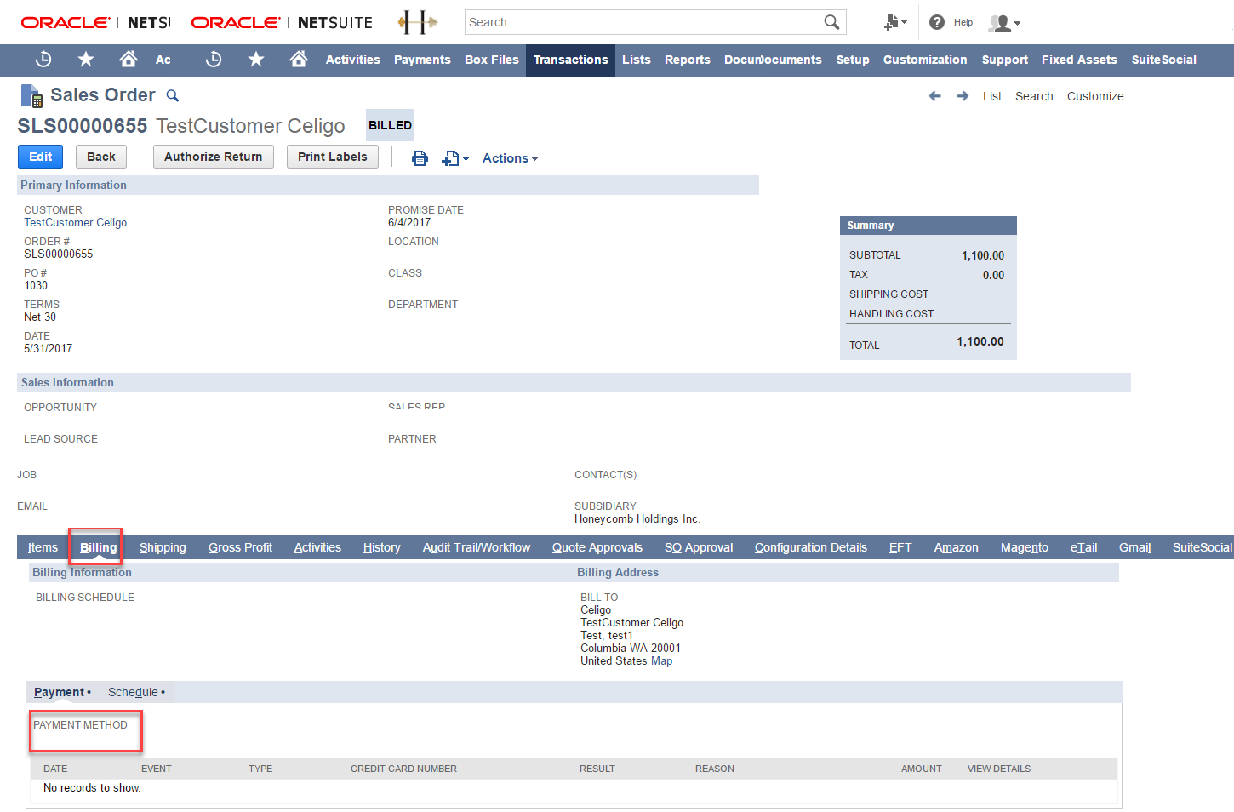The image size is (1234, 812).
Task: Open the TestCustomer Celigo customer link
Action: (x=75, y=222)
